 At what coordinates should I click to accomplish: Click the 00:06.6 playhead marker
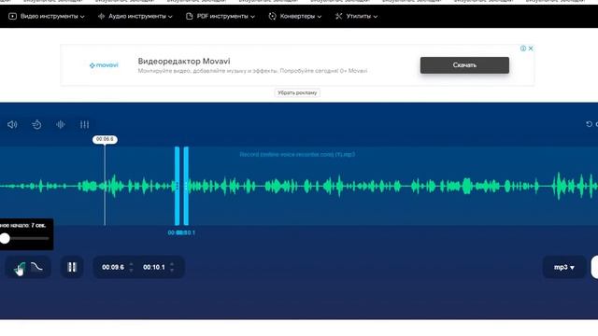[x=105, y=139]
